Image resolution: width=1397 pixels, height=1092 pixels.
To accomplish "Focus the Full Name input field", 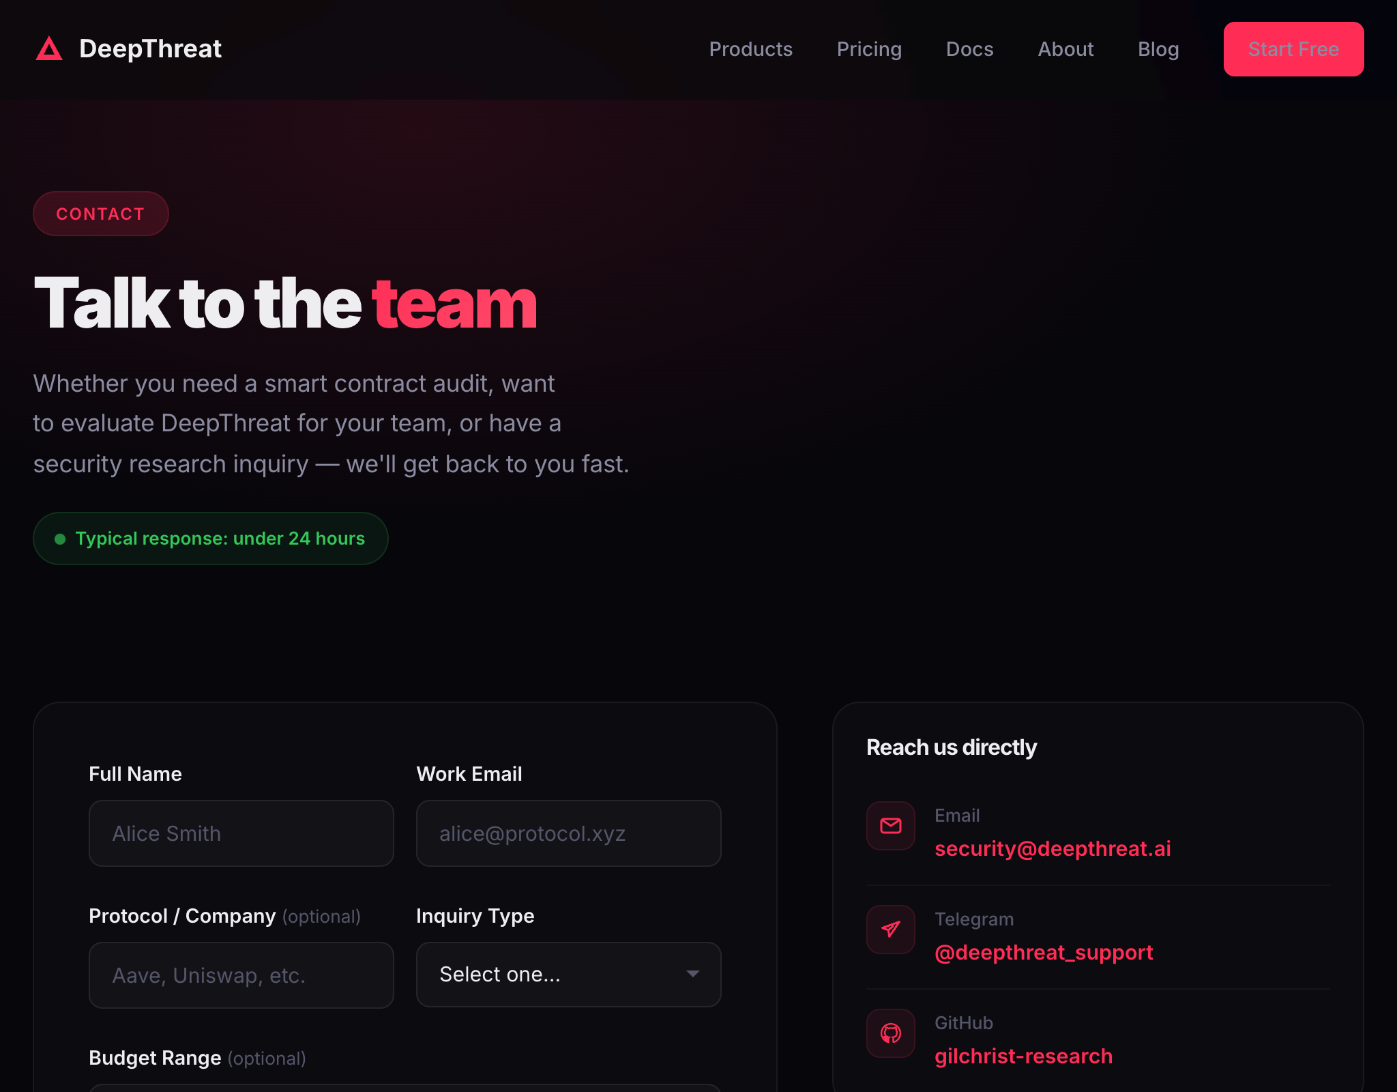I will point(241,833).
